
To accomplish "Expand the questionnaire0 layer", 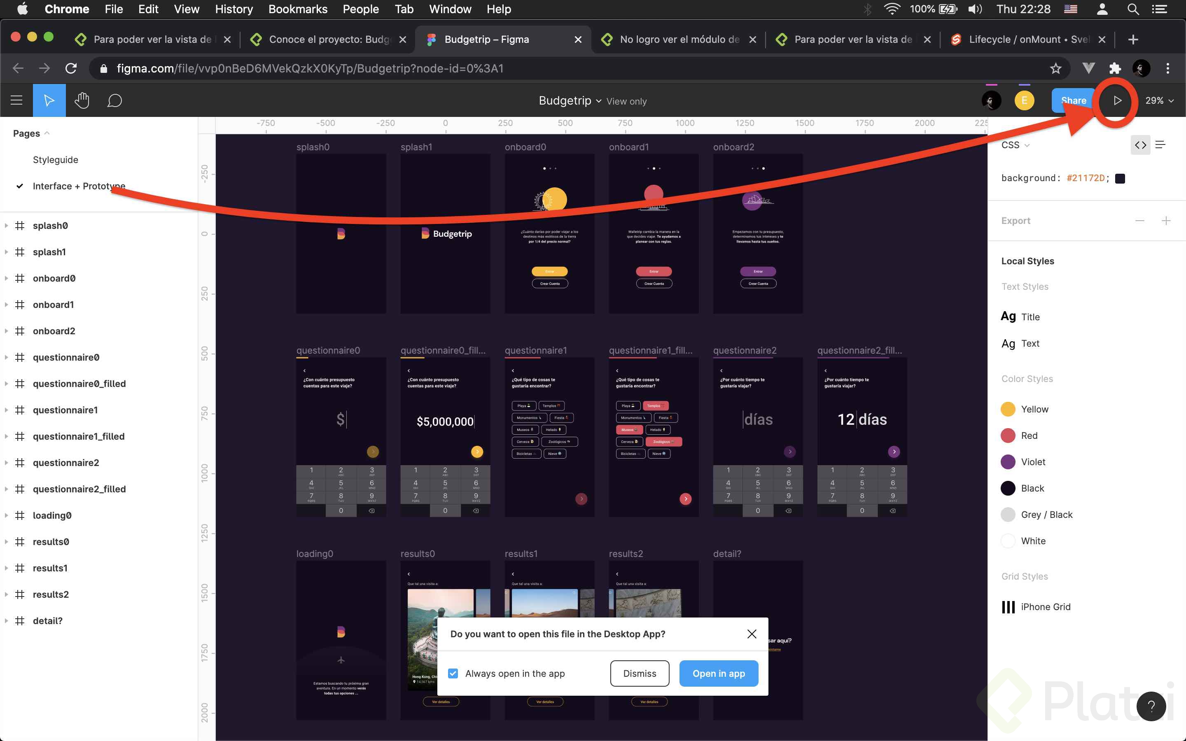I will pyautogui.click(x=6, y=357).
